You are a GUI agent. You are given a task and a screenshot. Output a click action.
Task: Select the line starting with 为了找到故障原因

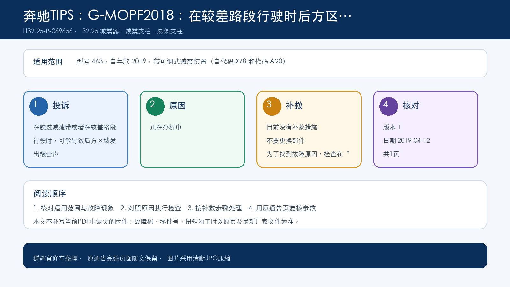[308, 154]
